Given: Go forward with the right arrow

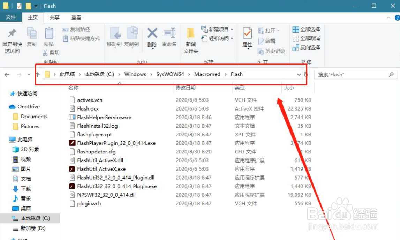Looking at the screenshot, I should click(x=19, y=75).
